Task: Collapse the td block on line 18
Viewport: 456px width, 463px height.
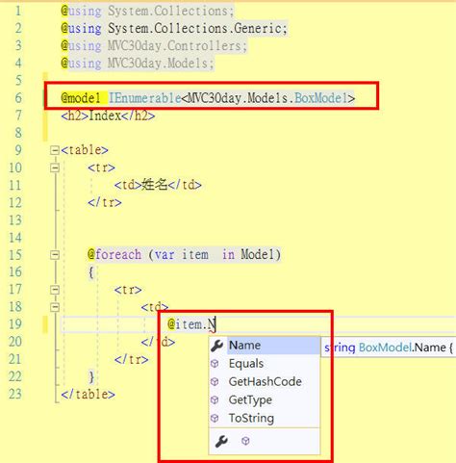Action: click(x=55, y=307)
